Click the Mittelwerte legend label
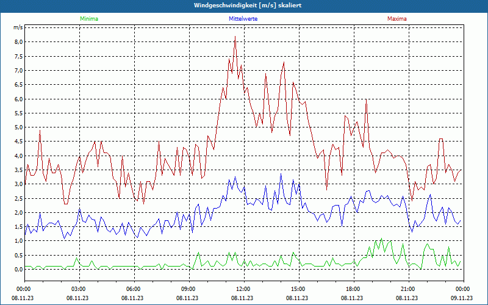The image size is (488, 305). pyautogui.click(x=243, y=19)
